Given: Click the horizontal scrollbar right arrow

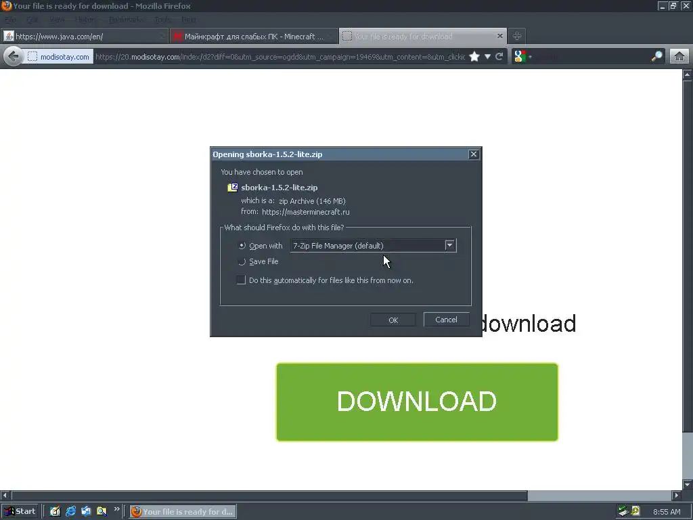Looking at the screenshot, I should tap(677, 495).
